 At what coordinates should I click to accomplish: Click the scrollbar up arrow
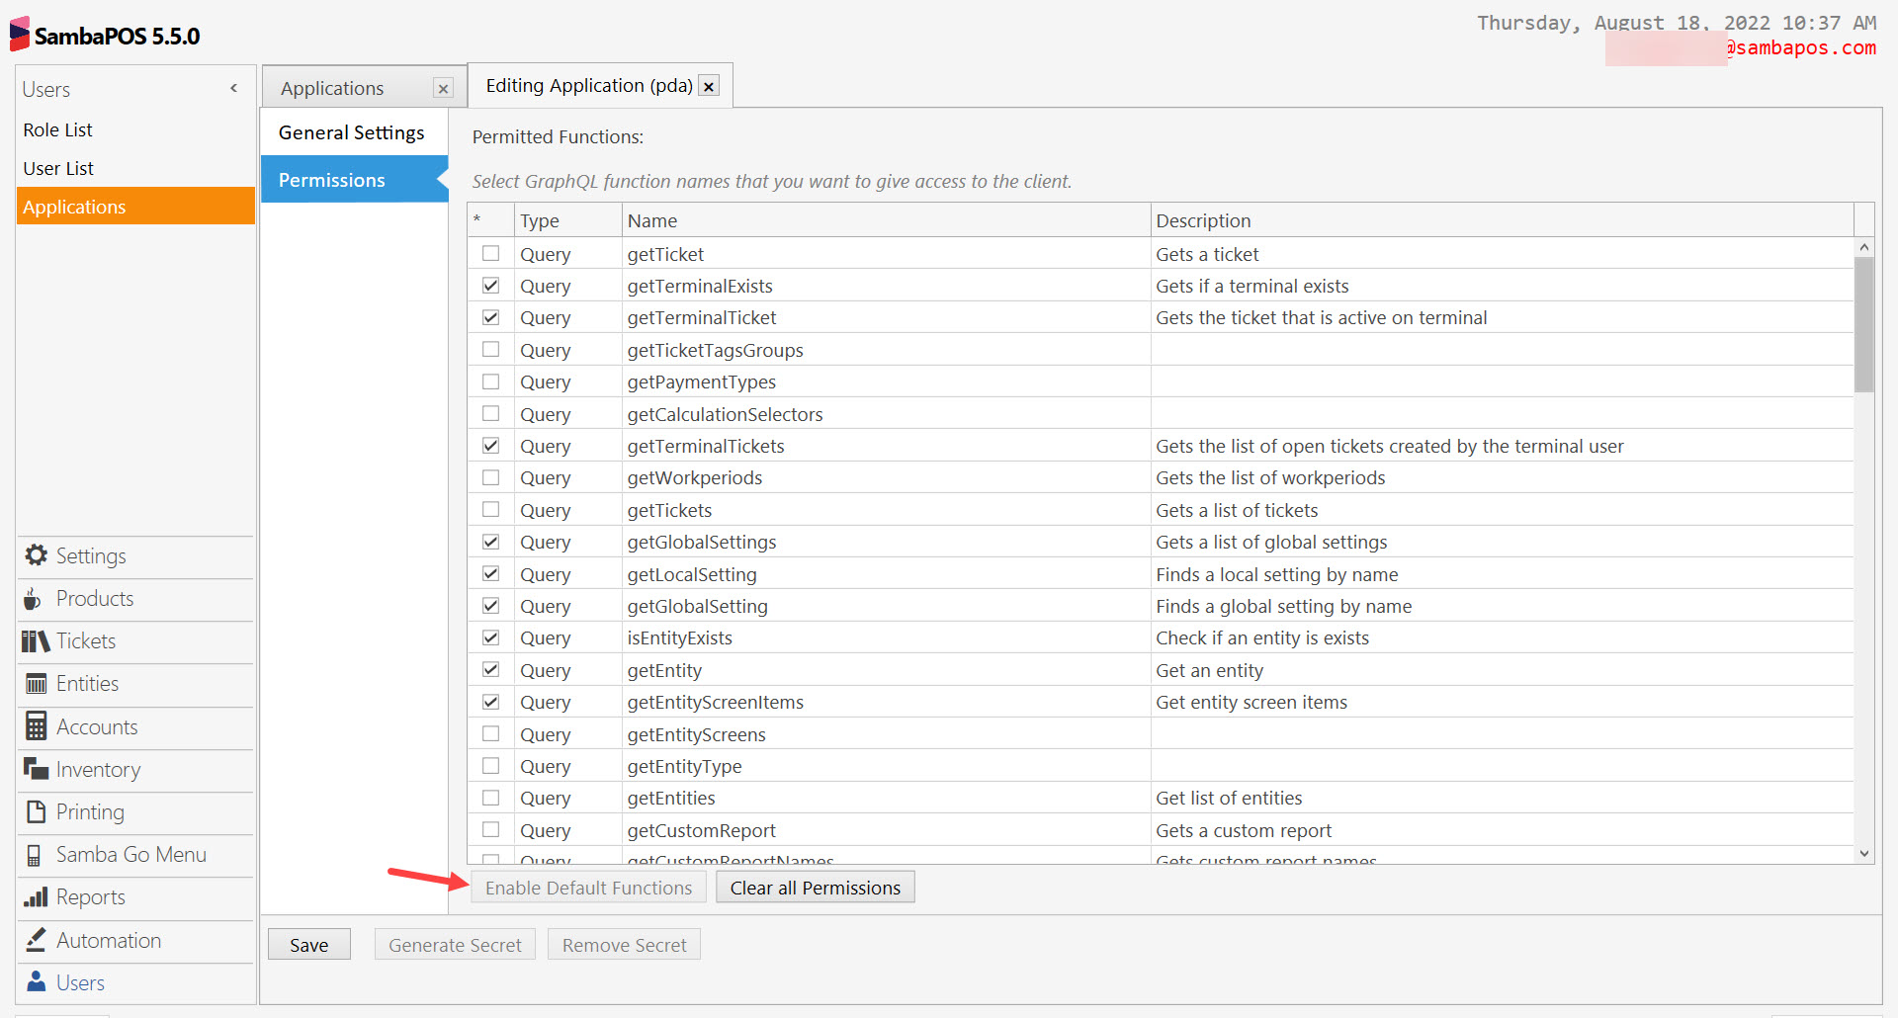(1864, 246)
